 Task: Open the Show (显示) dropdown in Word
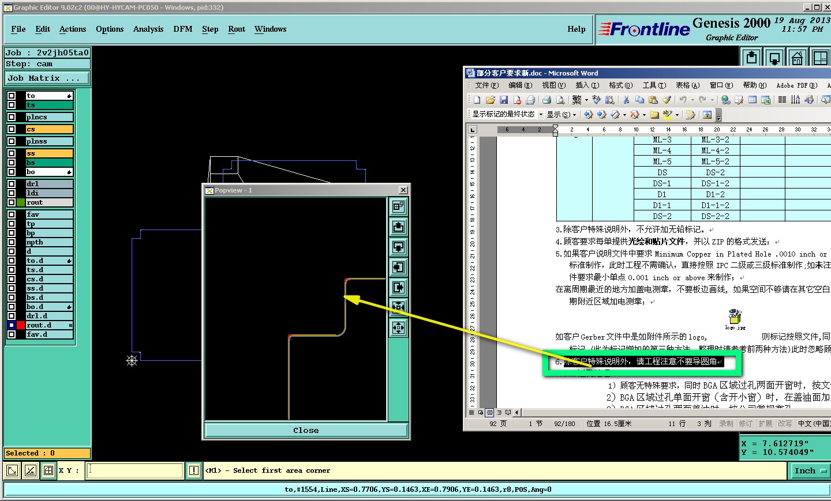pyautogui.click(x=561, y=114)
